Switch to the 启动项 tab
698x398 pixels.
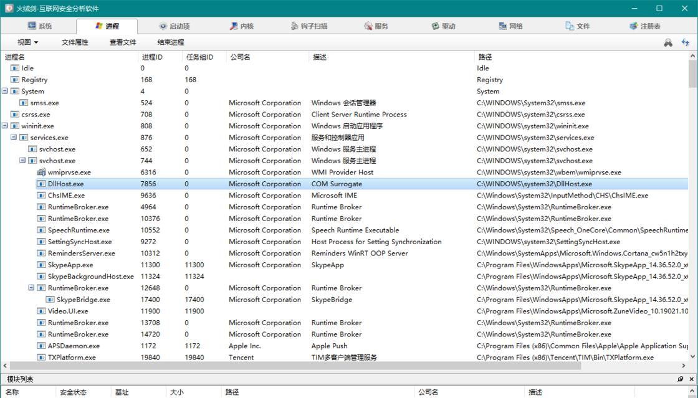pyautogui.click(x=174, y=26)
